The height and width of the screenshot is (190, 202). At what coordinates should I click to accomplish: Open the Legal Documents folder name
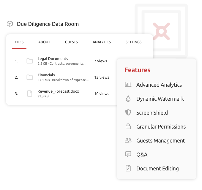[53, 59]
